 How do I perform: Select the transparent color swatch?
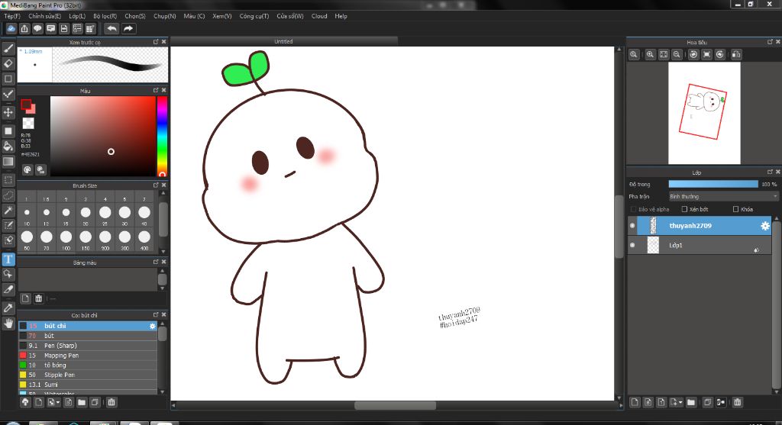pyautogui.click(x=28, y=123)
